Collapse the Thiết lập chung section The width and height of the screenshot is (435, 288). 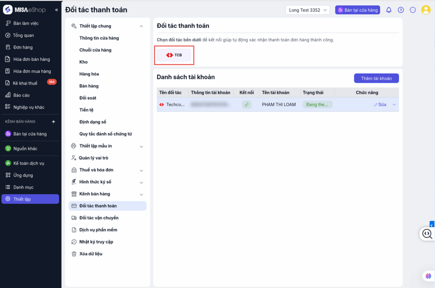[x=141, y=26]
